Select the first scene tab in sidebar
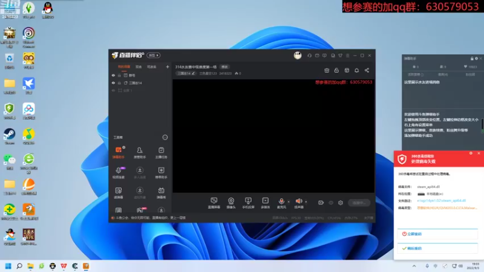The image size is (484, 272). point(124,66)
